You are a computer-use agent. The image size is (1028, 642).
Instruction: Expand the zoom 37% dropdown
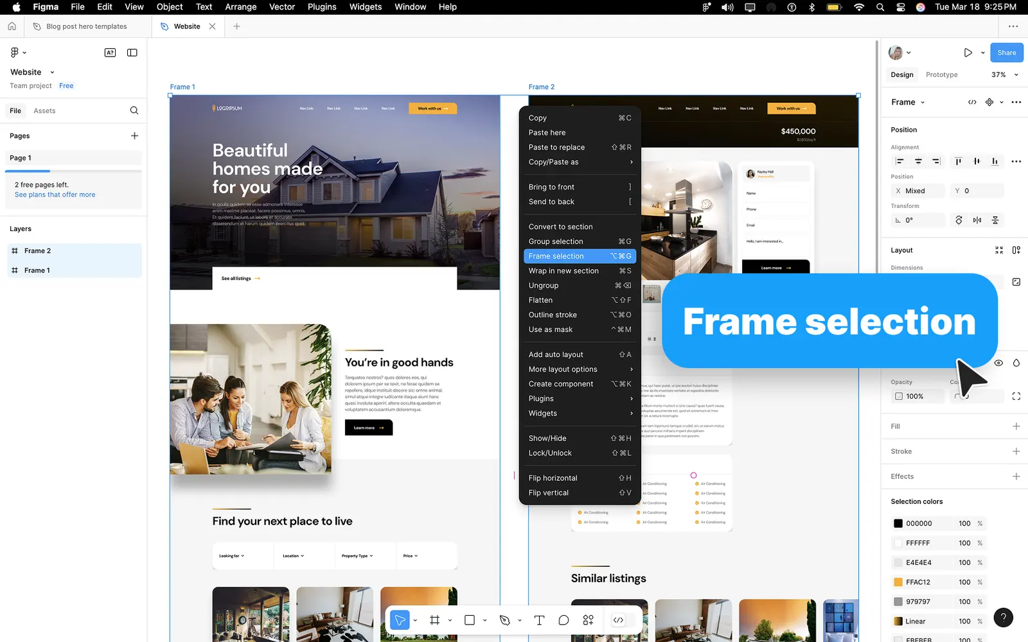(x=1006, y=74)
